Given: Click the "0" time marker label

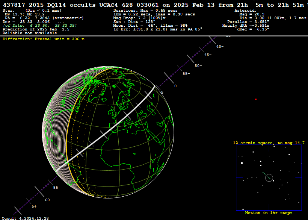Looking at the screenshot, I should [x=175, y=86].
